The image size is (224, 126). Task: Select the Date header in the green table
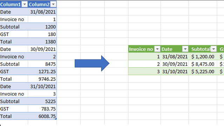(175, 49)
